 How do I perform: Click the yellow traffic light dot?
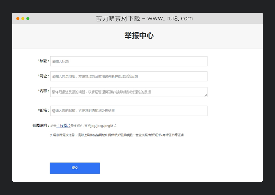coord(22,18)
